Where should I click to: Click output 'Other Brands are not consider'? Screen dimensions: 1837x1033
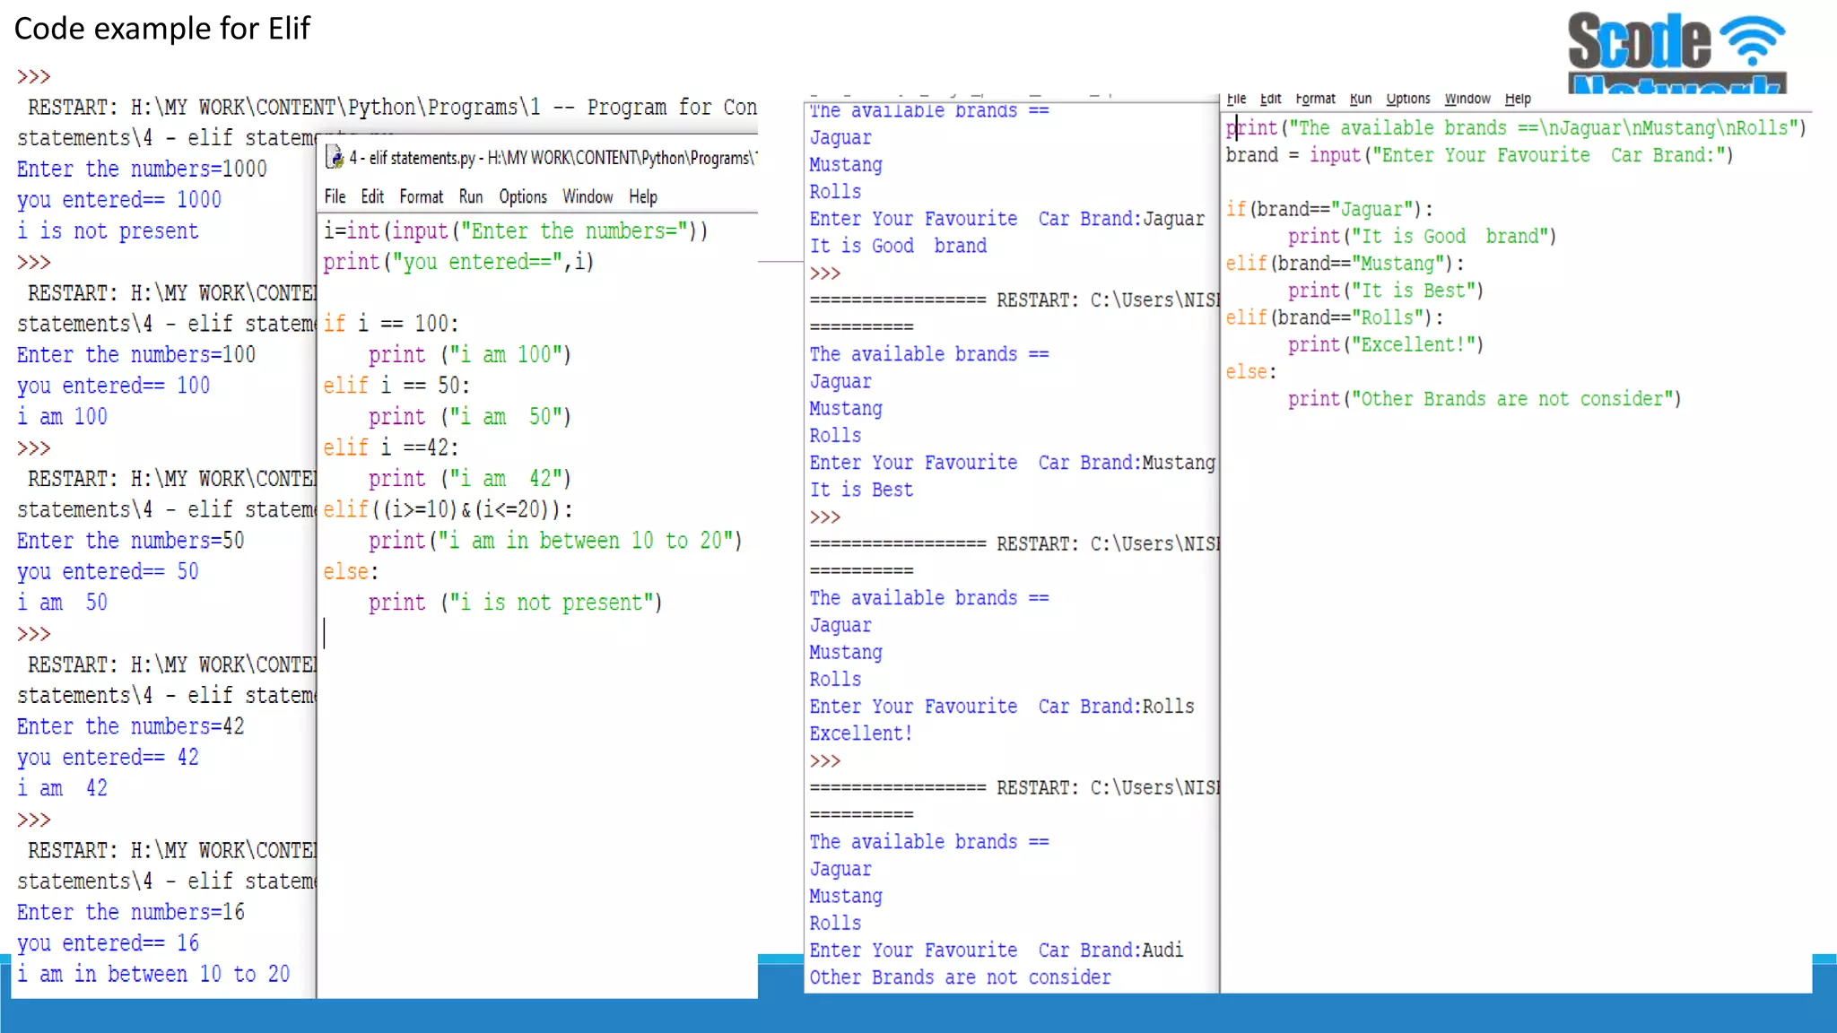click(x=960, y=977)
